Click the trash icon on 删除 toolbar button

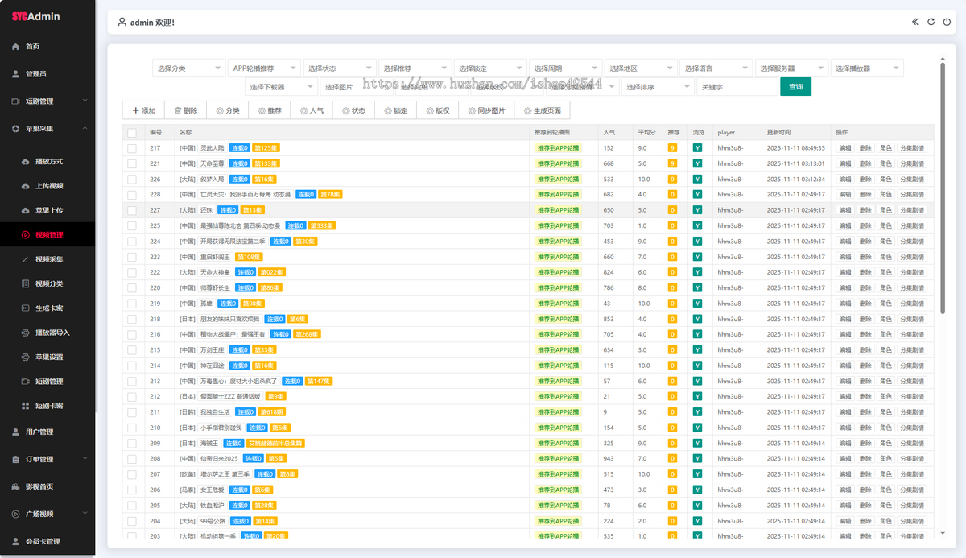coord(177,110)
